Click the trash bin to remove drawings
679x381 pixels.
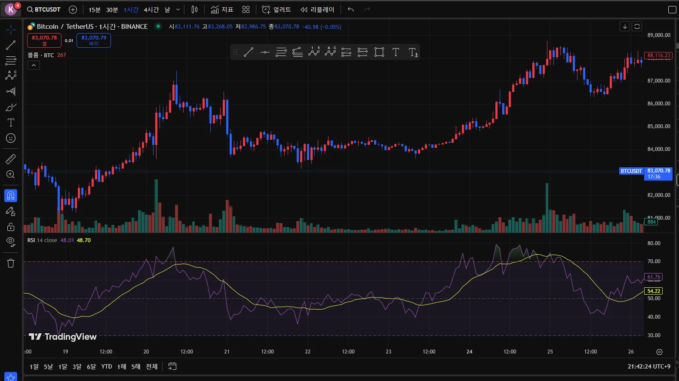point(11,263)
